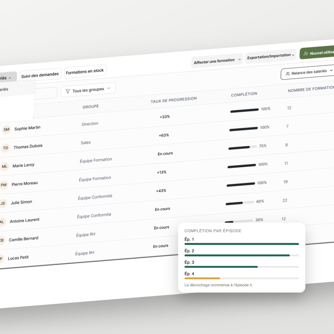Click Julie Simon's +43% progression value

pyautogui.click(x=161, y=191)
